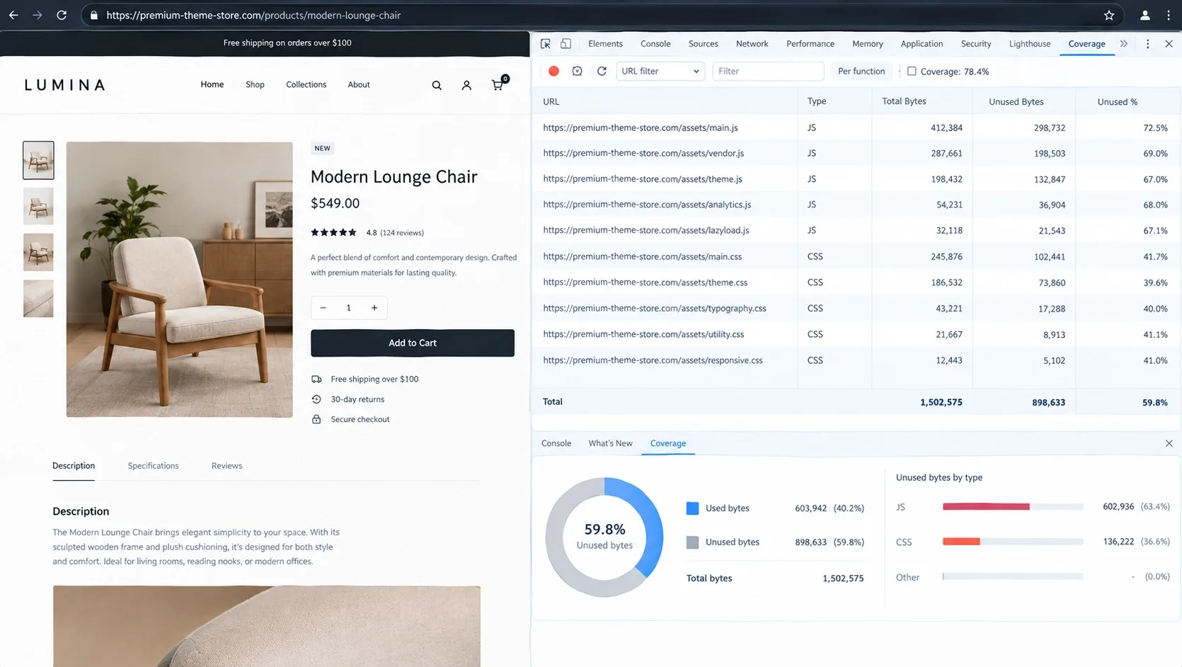Click the Add to Cart button
The height and width of the screenshot is (667, 1182).
[x=413, y=343]
